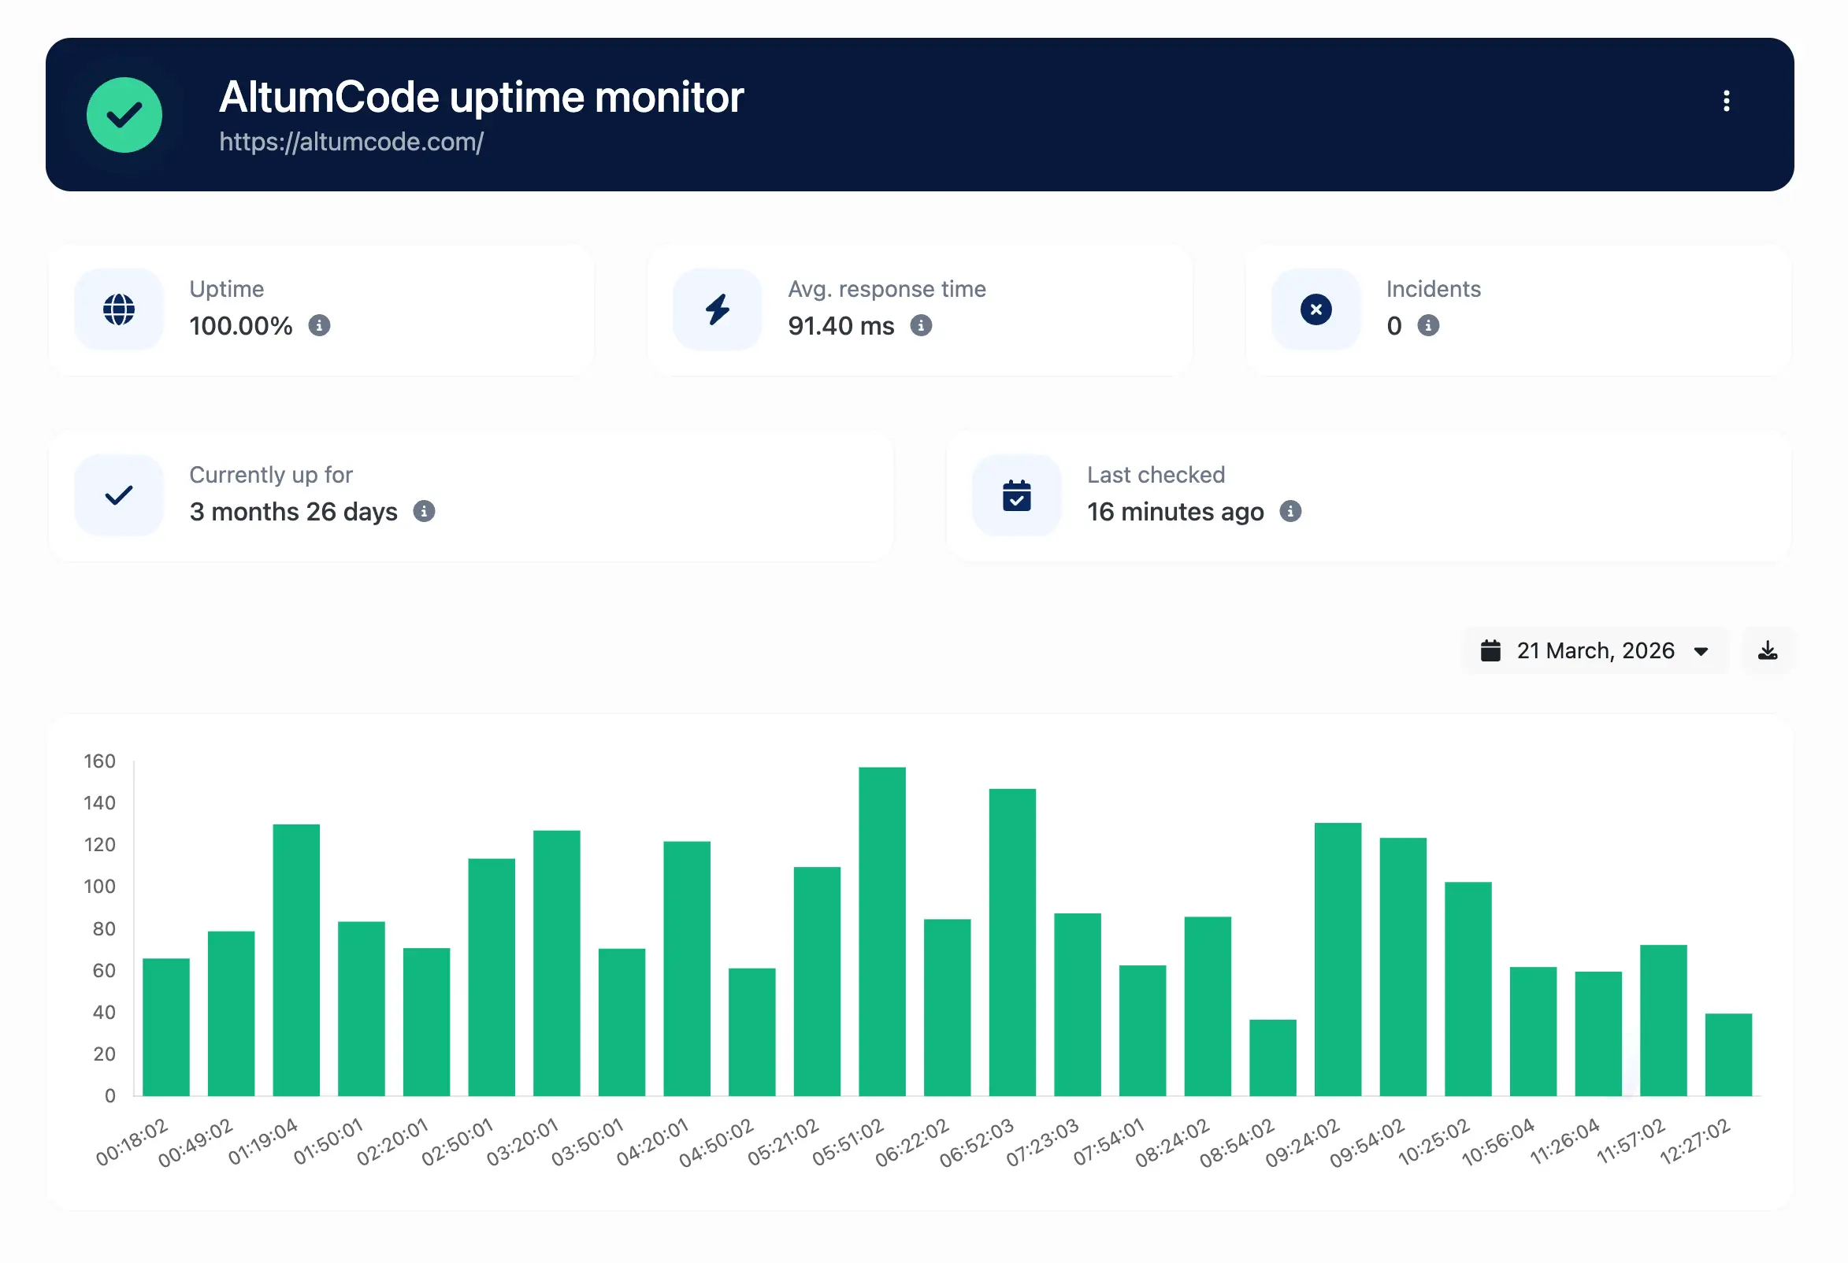Open the https://altumcode.com/ link
Screen dimensions: 1848x1263
pos(352,143)
